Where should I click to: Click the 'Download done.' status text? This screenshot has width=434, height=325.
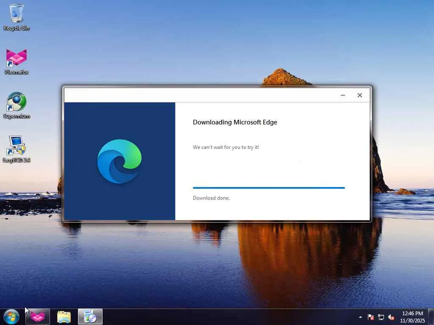point(211,198)
